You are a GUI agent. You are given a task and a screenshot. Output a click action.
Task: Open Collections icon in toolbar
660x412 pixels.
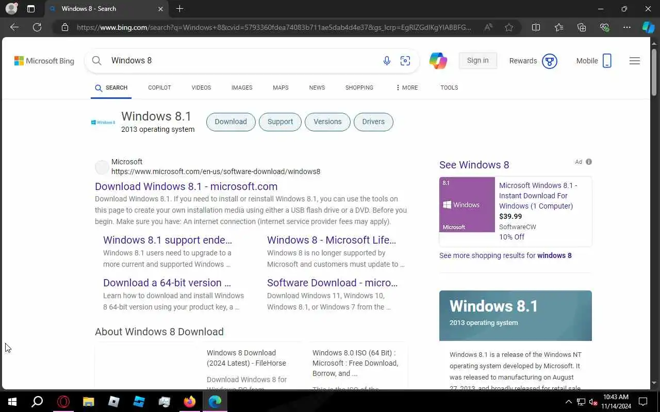[582, 27]
